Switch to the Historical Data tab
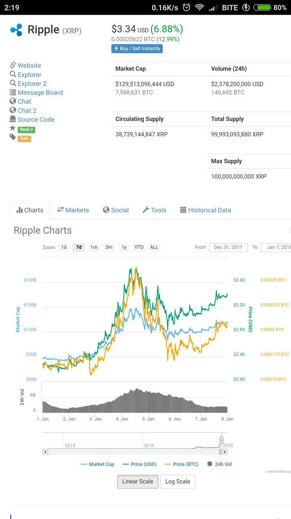Screen dimensions: 291x519 click(206, 210)
